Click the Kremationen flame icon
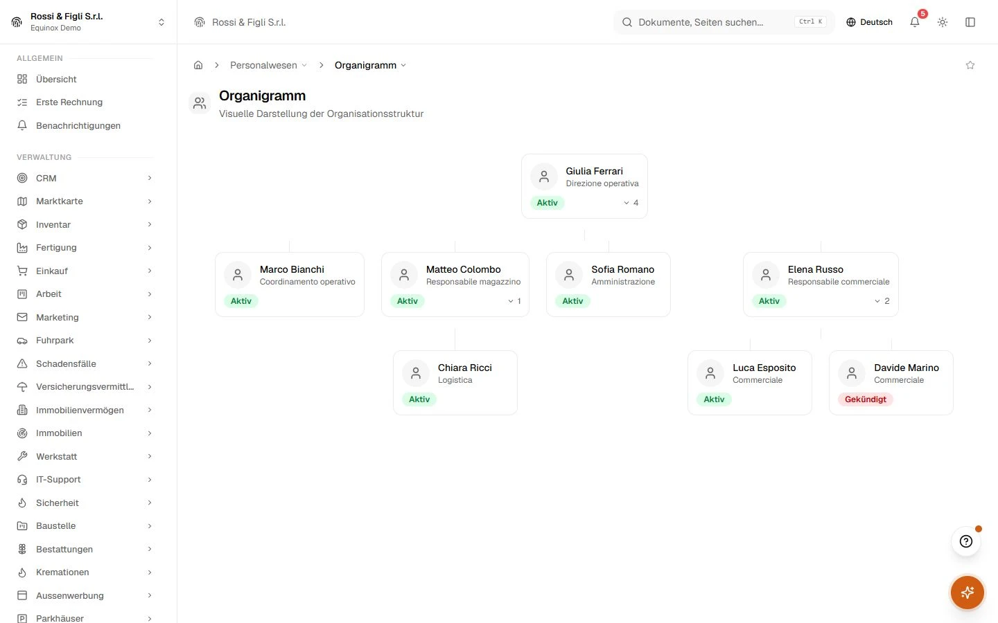The width and height of the screenshot is (998, 623). pos(22,572)
